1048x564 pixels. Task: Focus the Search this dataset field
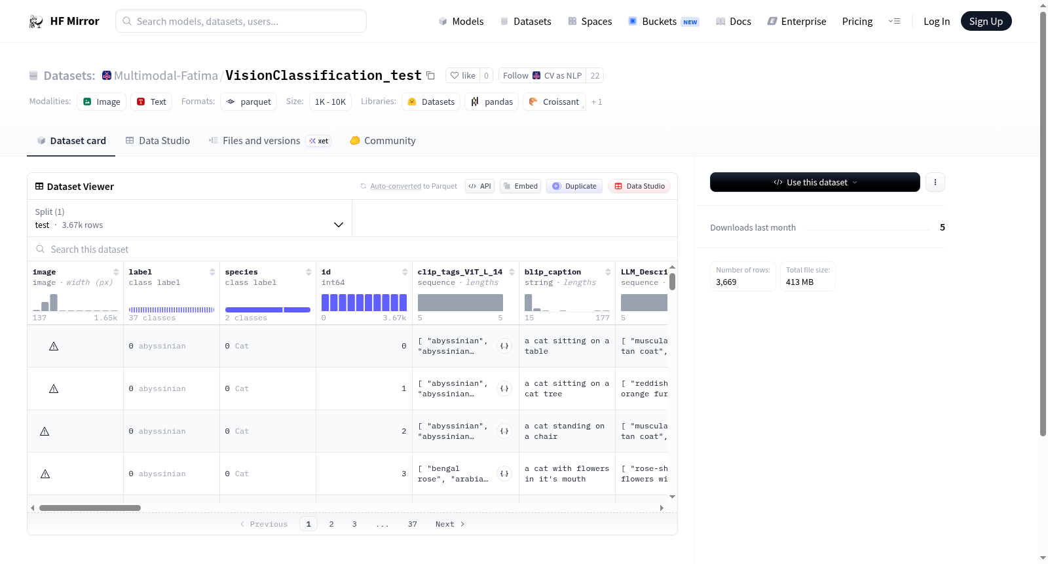click(x=352, y=250)
